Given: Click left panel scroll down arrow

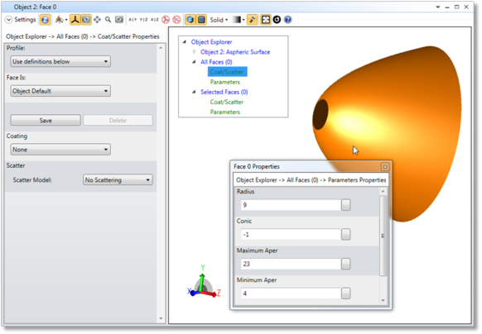Looking at the screenshot, I should pyautogui.click(x=161, y=318).
